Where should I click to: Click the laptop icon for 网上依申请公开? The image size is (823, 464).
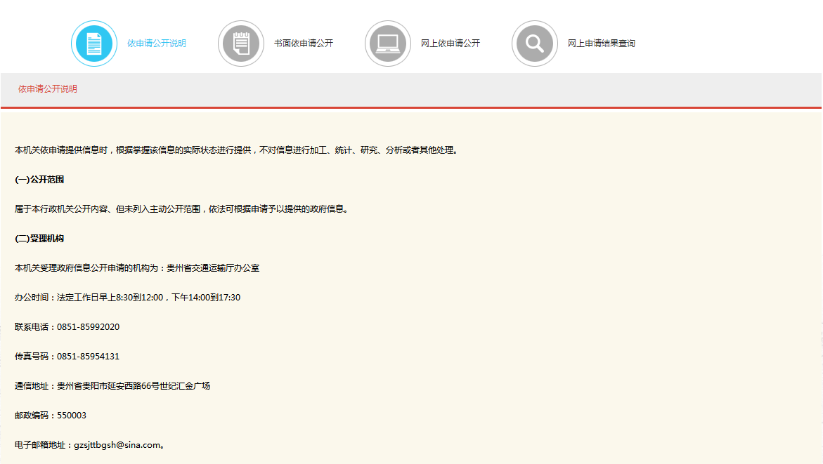point(388,44)
